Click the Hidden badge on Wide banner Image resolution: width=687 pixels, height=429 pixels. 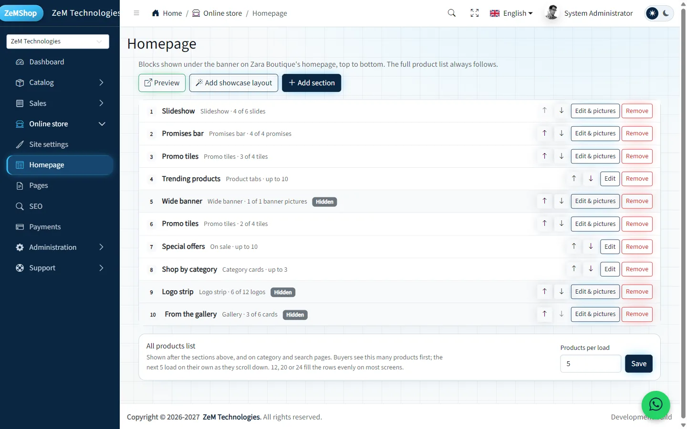[324, 202]
